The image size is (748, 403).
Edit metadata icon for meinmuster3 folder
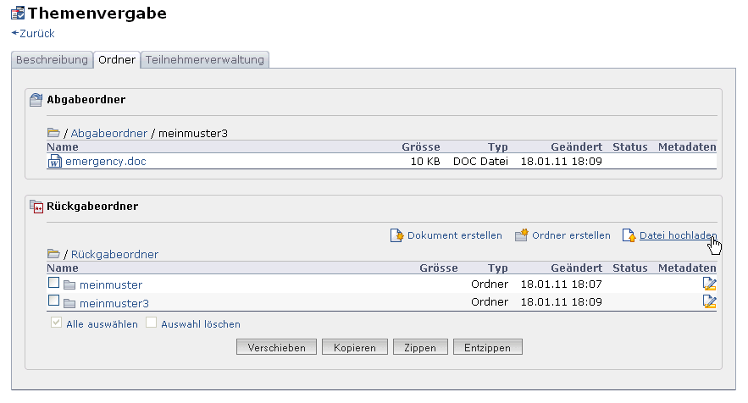(x=710, y=302)
